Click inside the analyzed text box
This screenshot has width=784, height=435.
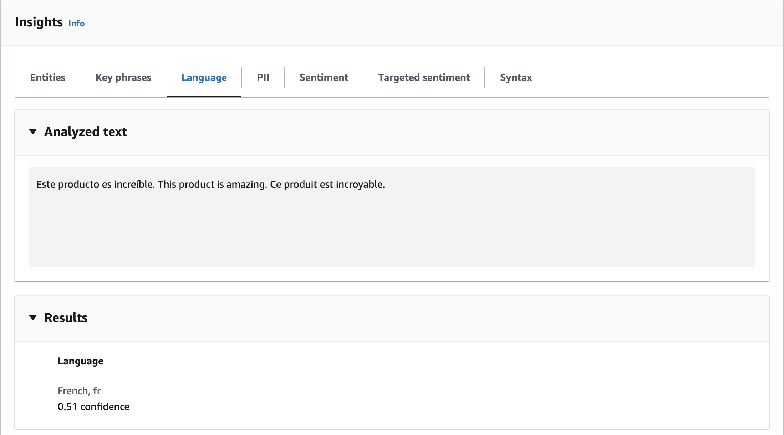[392, 228]
